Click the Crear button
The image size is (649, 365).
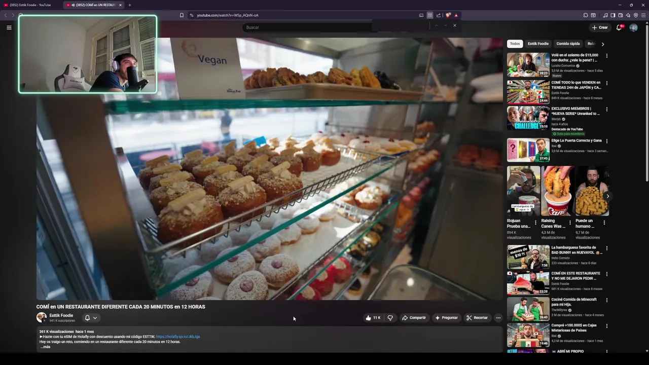[599, 27]
